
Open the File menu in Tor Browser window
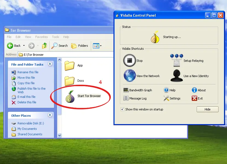pos(9,37)
